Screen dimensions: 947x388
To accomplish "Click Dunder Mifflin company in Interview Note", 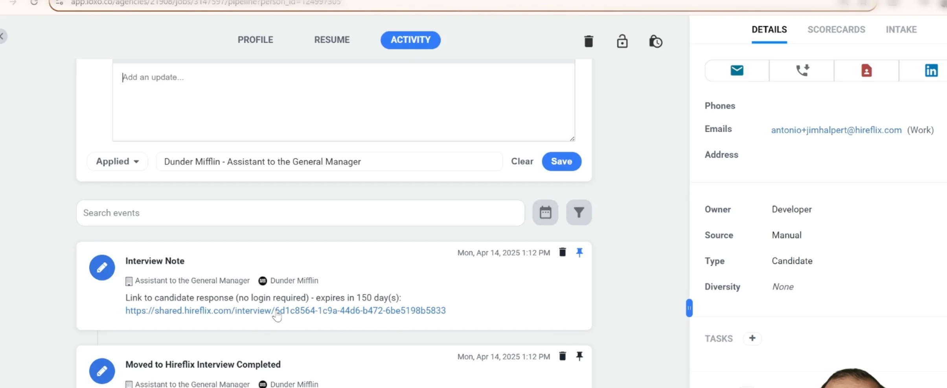I will coord(294,281).
